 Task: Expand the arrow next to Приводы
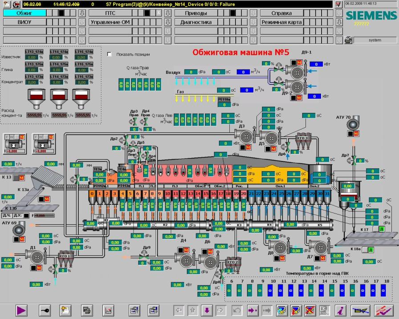pyautogui.click(x=253, y=13)
